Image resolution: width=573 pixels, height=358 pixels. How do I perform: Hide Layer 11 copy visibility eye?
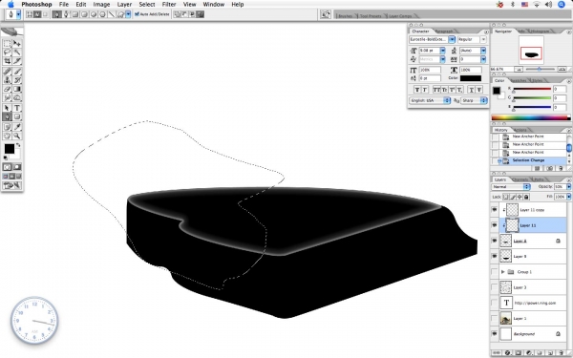coord(495,210)
